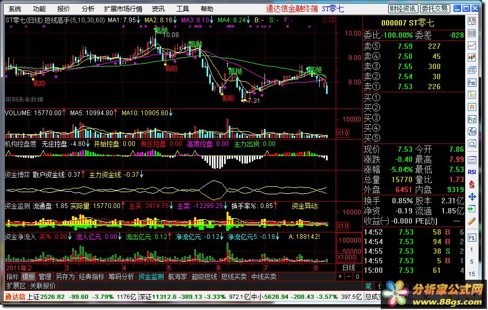Select the 5-minute period in the sidebar
This screenshot has height=310, width=488.
[x=472, y=262]
